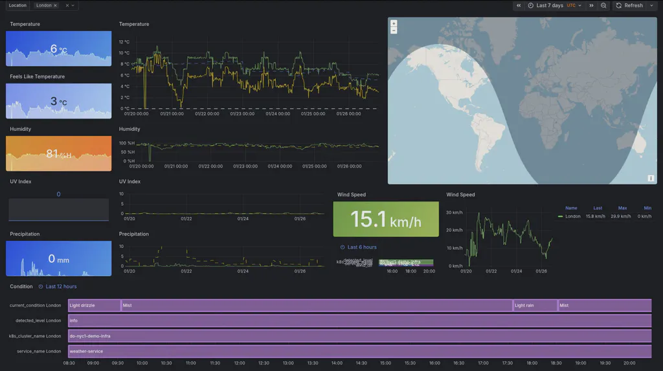This screenshot has height=371, width=663.
Task: Sort Wind Speed legend by Min column
Action: click(647, 208)
